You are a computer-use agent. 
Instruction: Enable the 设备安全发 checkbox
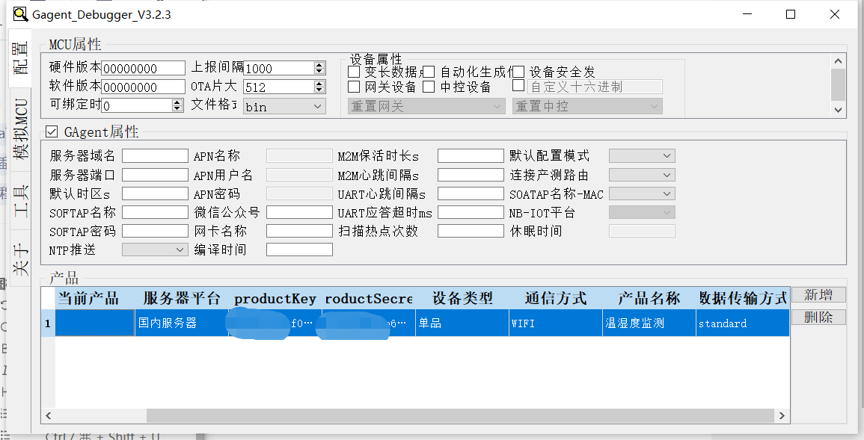click(518, 71)
